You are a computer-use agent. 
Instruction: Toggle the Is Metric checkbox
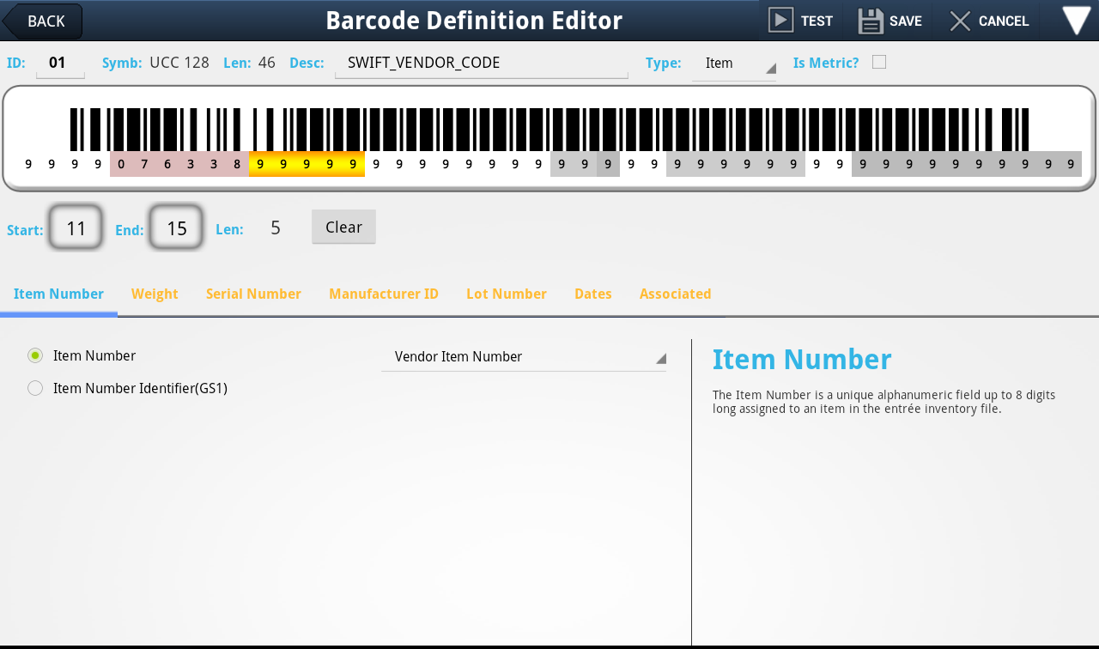(879, 62)
